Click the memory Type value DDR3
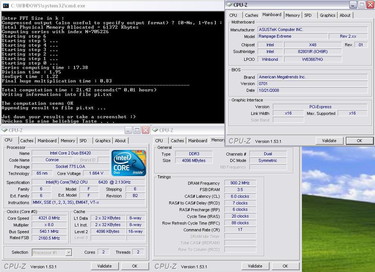Screen dimensions: 375x272 194,154
